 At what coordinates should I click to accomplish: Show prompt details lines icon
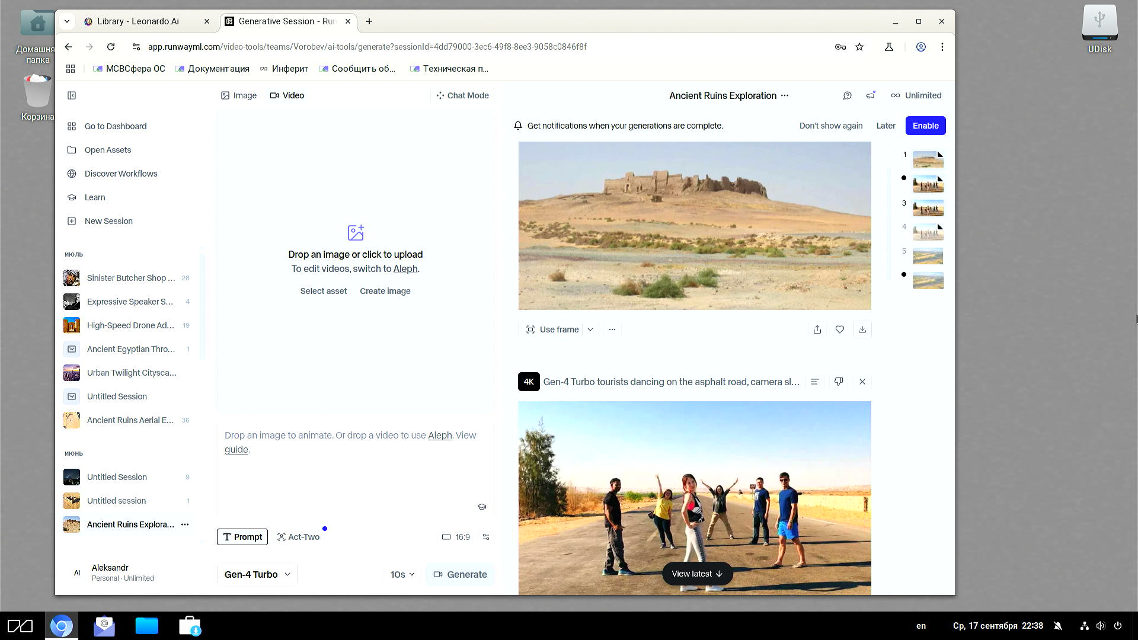(x=814, y=382)
